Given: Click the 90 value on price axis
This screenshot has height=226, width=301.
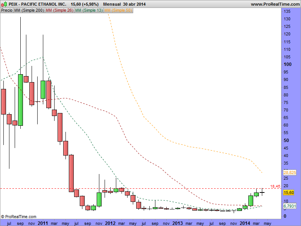Looking at the screenshot, I should click(x=286, y=79).
